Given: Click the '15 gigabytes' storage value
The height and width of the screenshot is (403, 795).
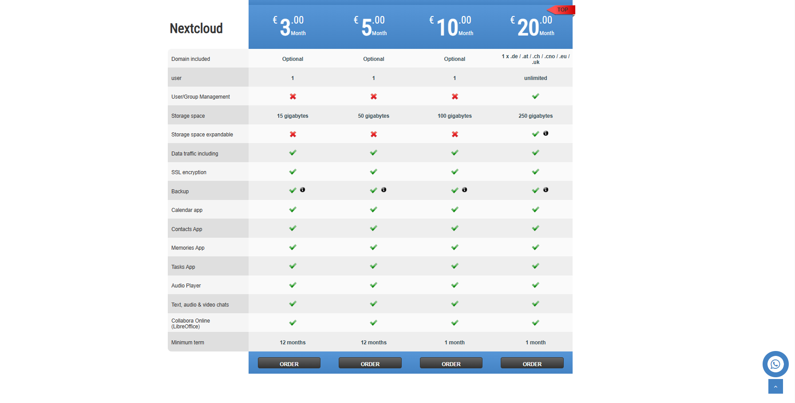Looking at the screenshot, I should 293,116.
